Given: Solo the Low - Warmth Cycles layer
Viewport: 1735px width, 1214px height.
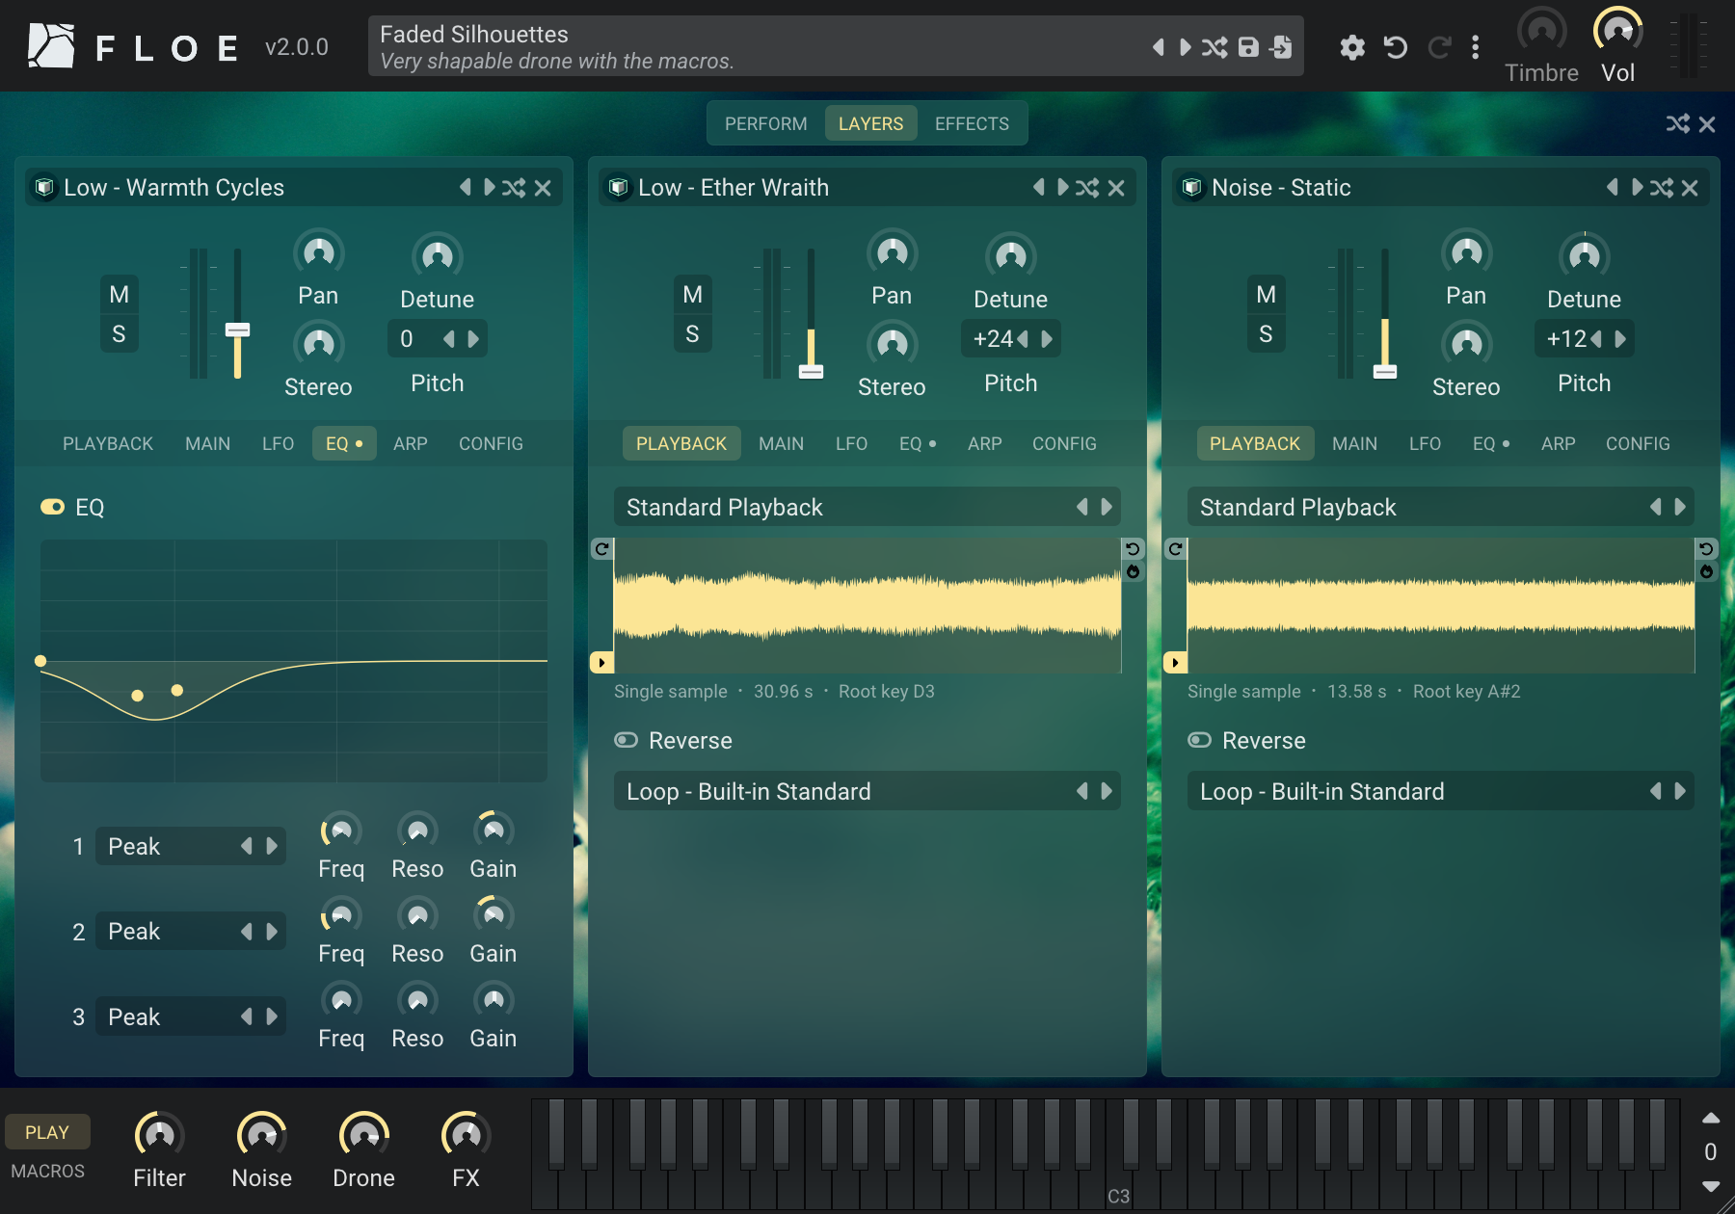Looking at the screenshot, I should pos(119,334).
